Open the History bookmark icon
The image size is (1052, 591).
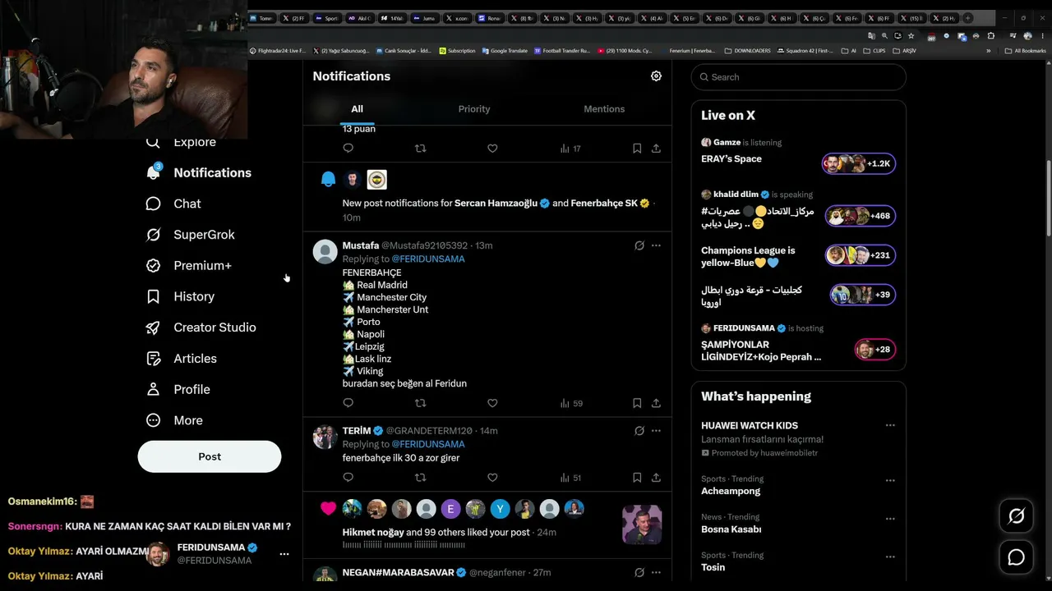[x=153, y=296]
